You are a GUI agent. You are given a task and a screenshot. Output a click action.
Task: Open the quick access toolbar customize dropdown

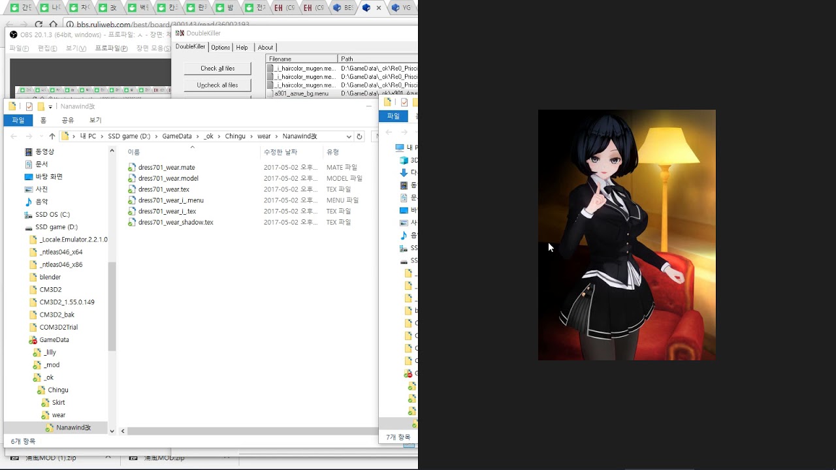pyautogui.click(x=50, y=107)
